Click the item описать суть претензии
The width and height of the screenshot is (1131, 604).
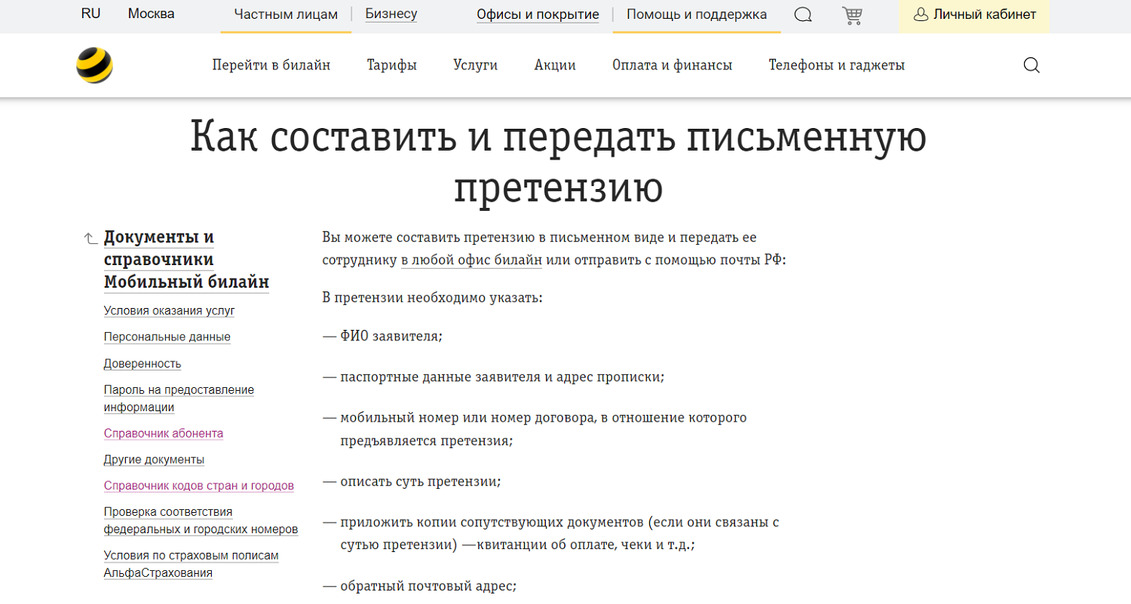422,482
